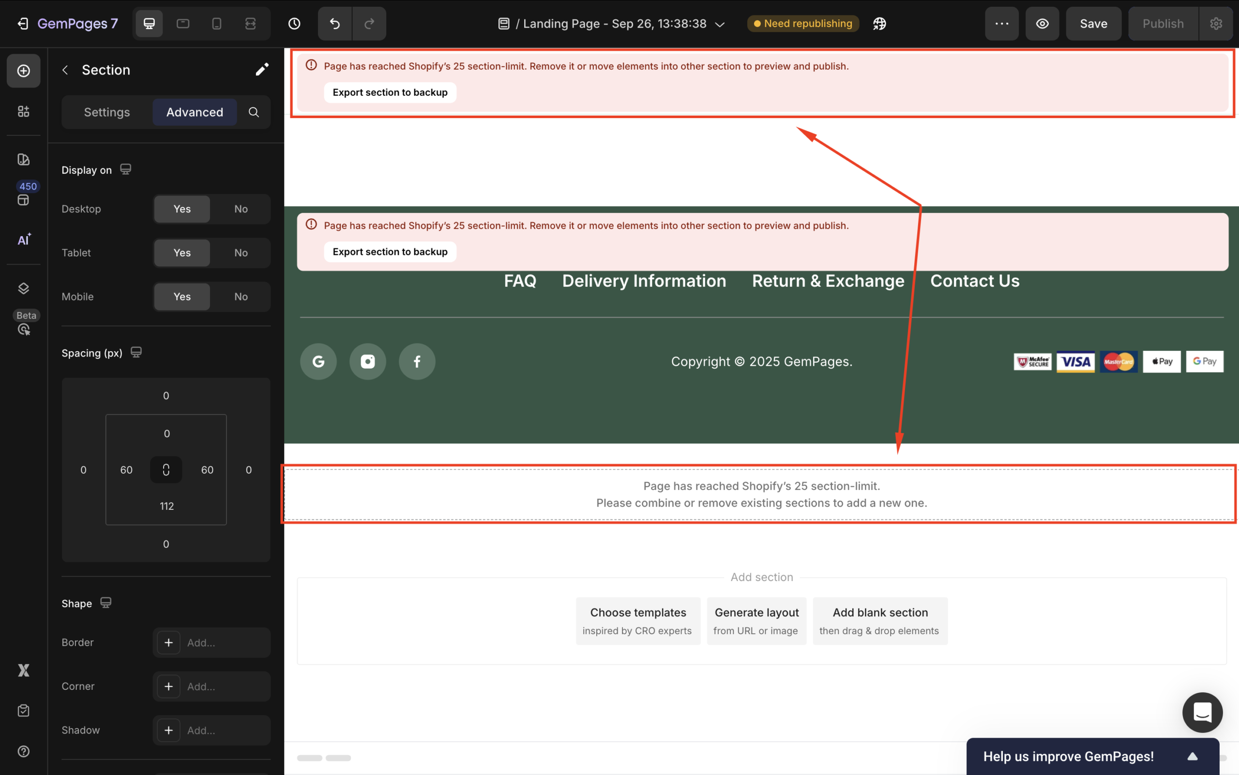Go back from the Section panel
Image resolution: width=1239 pixels, height=775 pixels.
point(65,70)
